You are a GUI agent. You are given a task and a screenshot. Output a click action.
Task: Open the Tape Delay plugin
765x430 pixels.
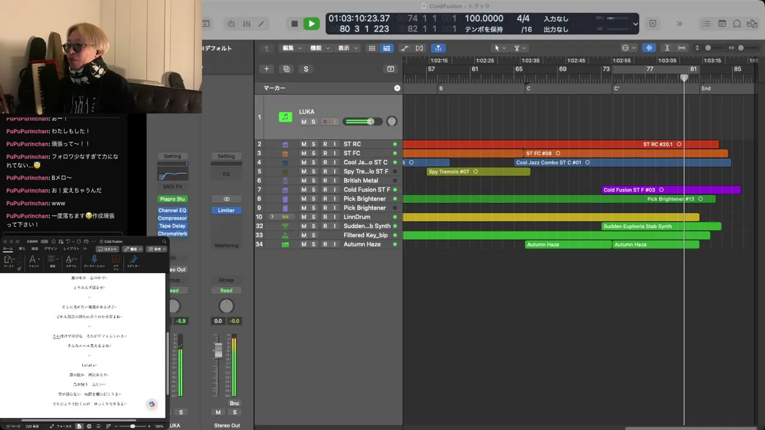(172, 226)
